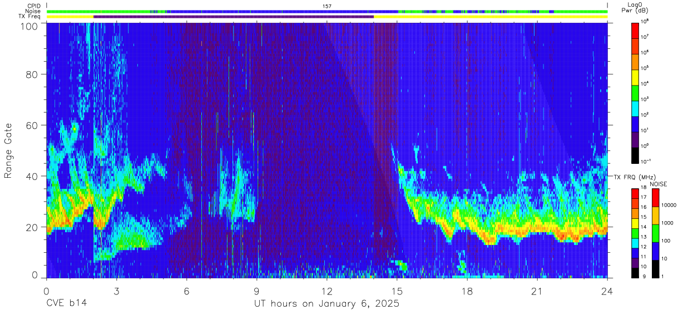The width and height of the screenshot is (683, 315).
Task: Select blue segment of NOISE colorbar
Action: coord(655,251)
